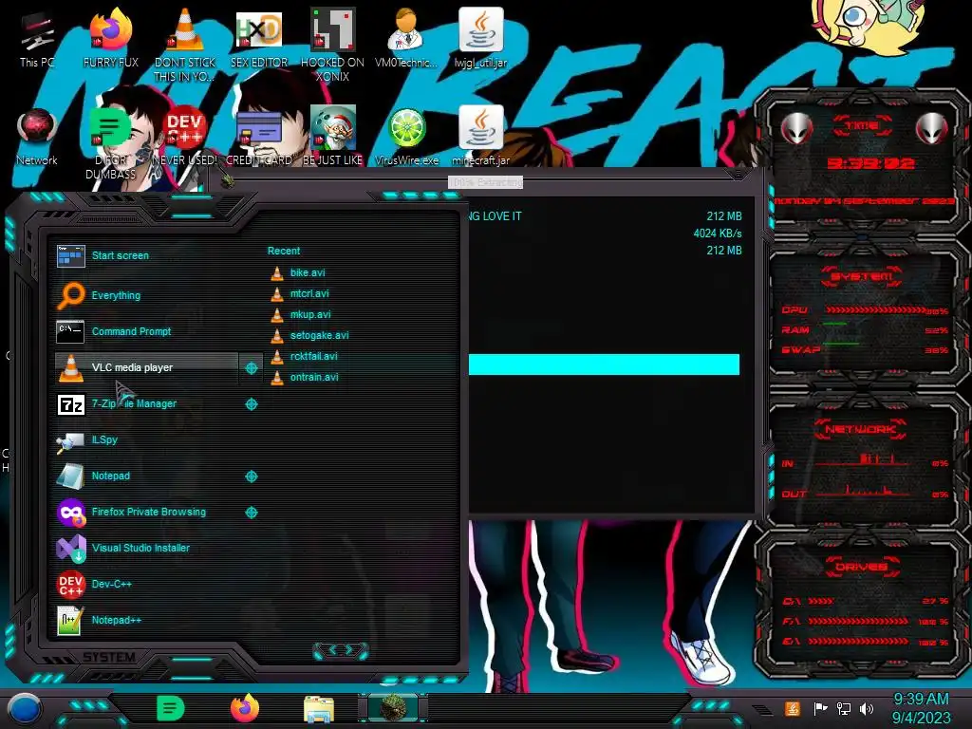The width and height of the screenshot is (972, 729).
Task: Open the NEVER USED! Dev-C++ desktop icon
Action: pos(184,137)
